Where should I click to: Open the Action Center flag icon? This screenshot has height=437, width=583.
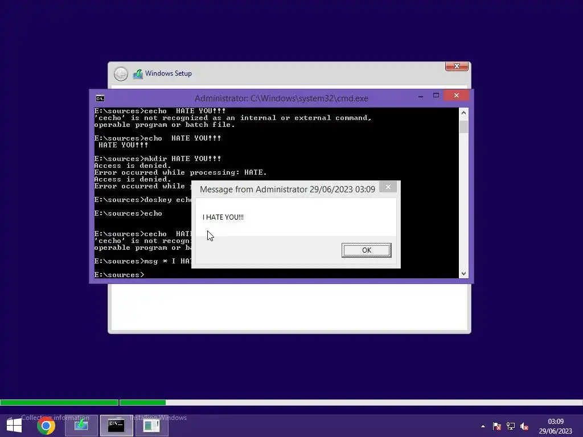[x=496, y=426]
